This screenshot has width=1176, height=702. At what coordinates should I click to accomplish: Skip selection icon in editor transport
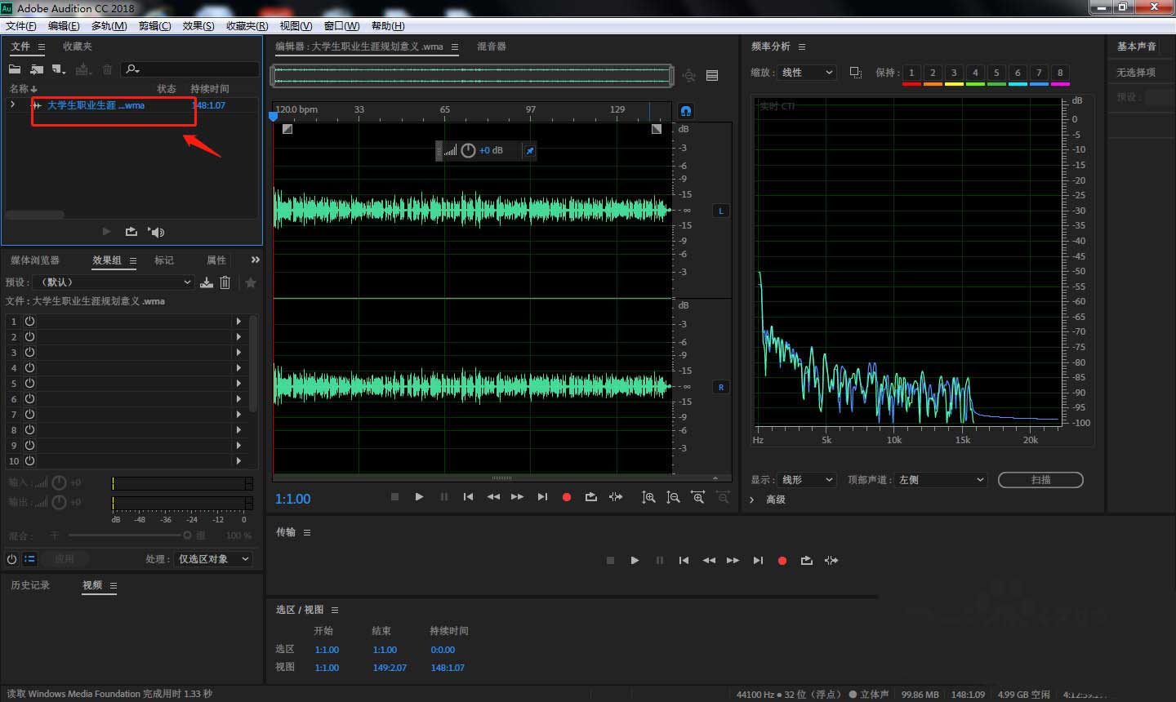tap(616, 497)
